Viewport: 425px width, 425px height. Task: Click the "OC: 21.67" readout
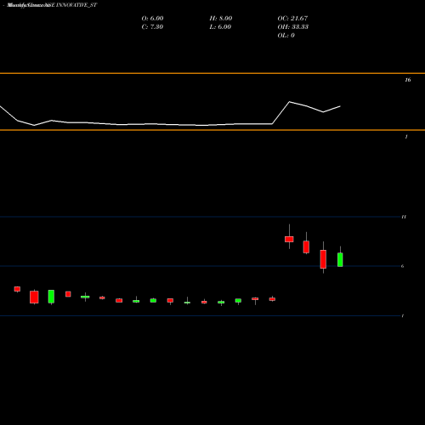(x=292, y=19)
